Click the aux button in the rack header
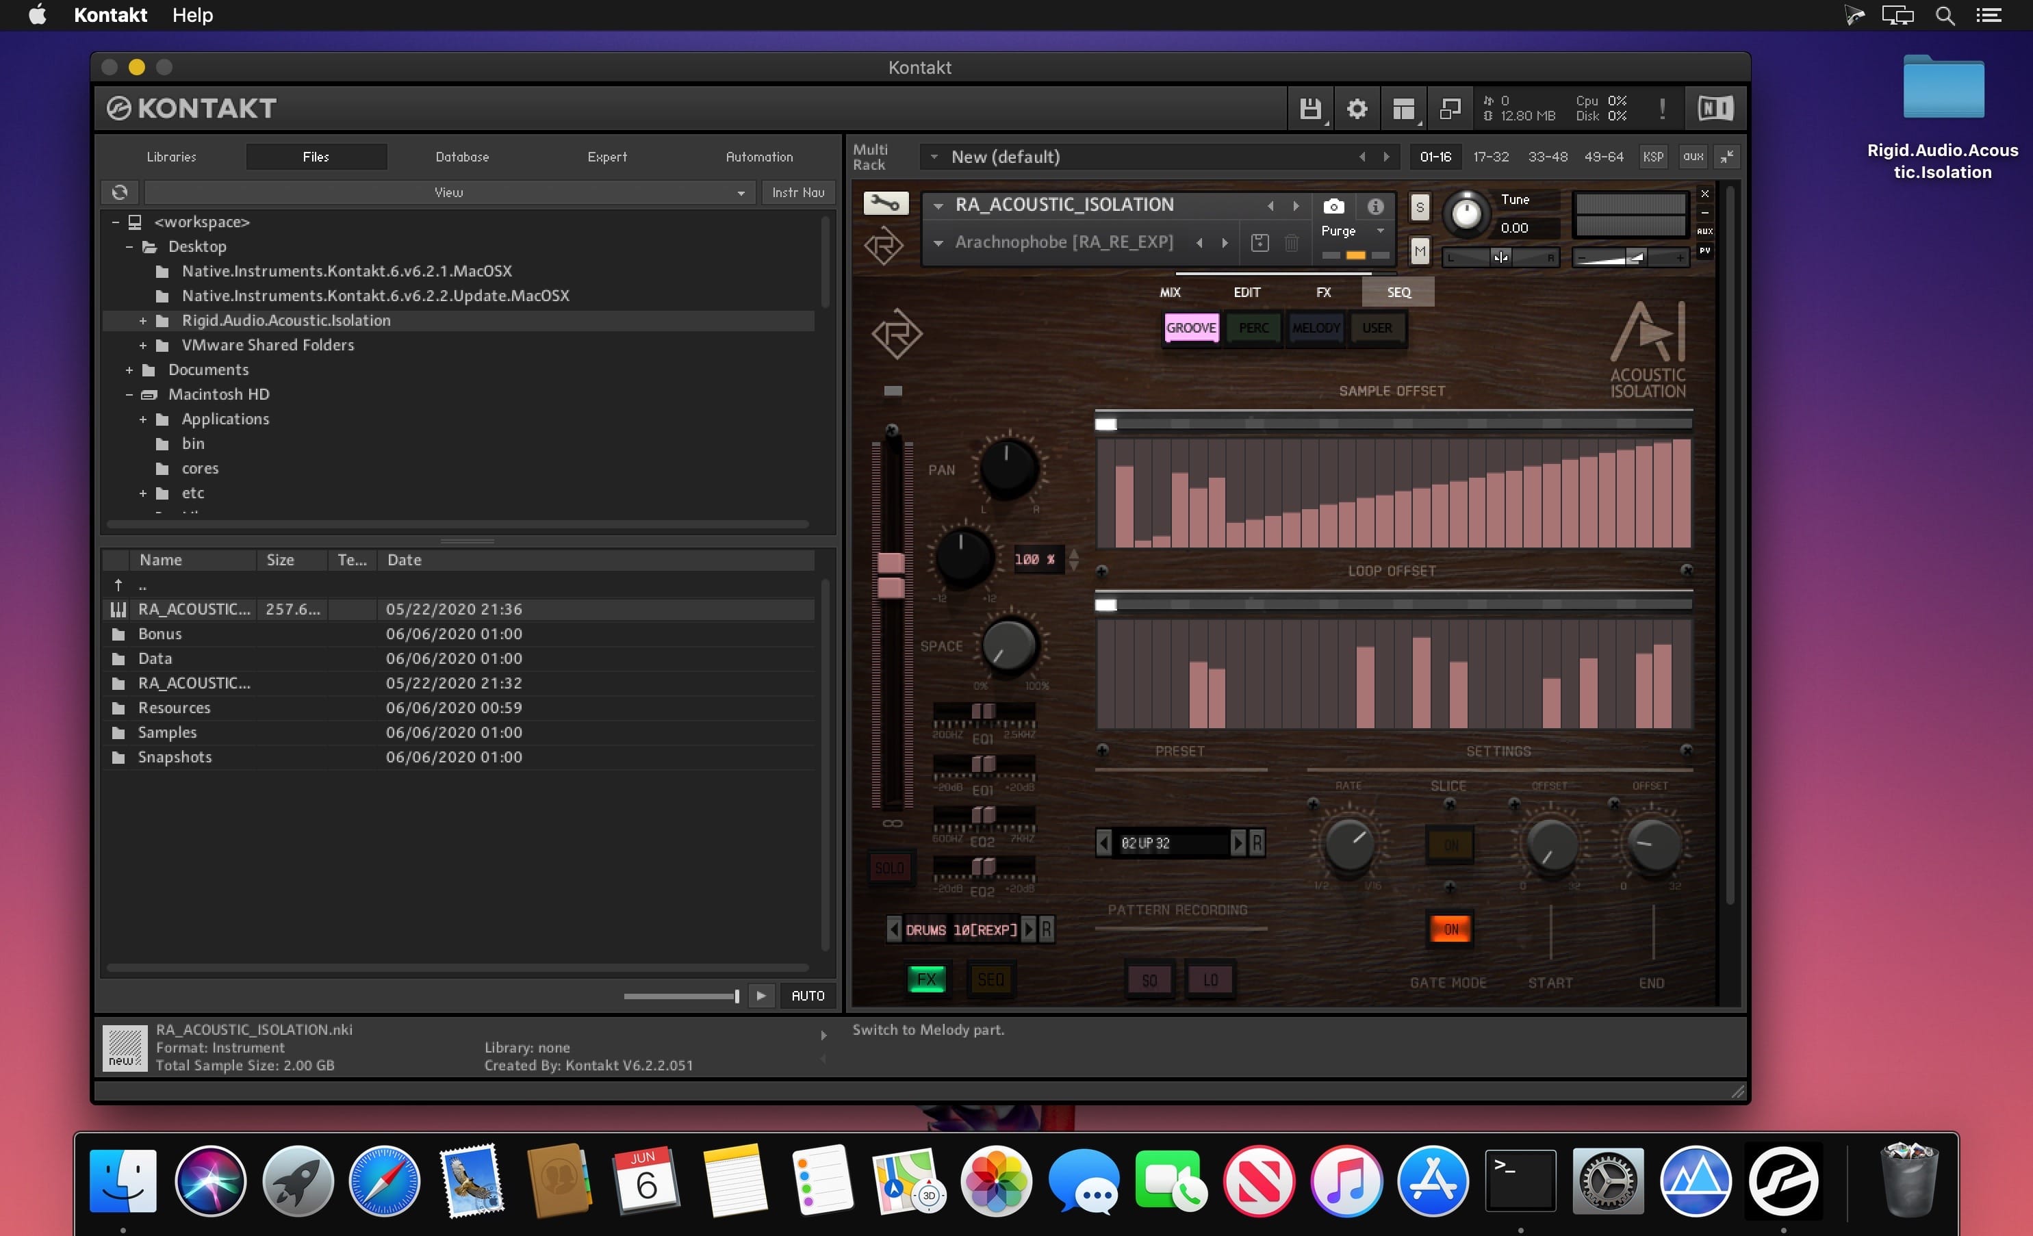The height and width of the screenshot is (1236, 2033). (x=1693, y=156)
